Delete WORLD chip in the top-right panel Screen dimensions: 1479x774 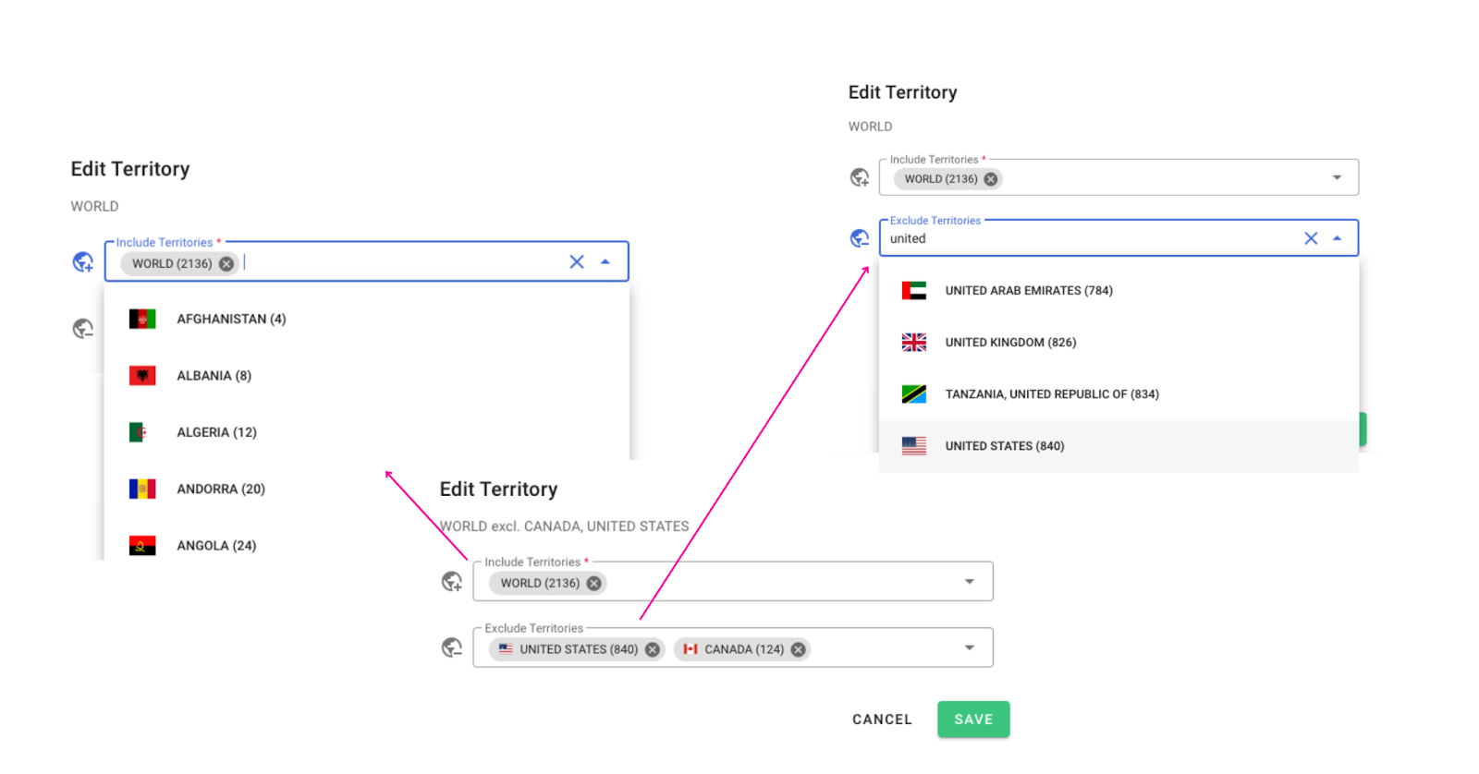click(991, 179)
